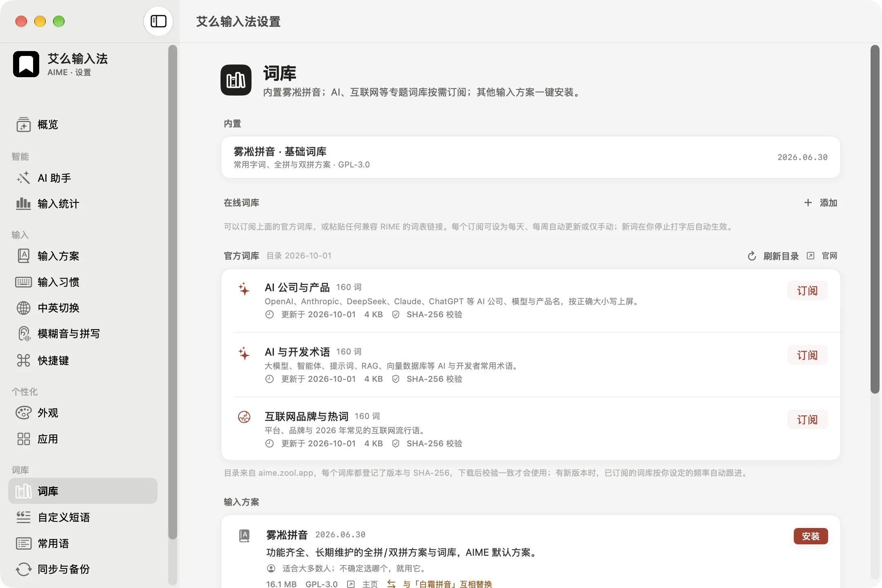Click the sidebar vertical scrollbar
The width and height of the screenshot is (882, 588).
(173, 292)
